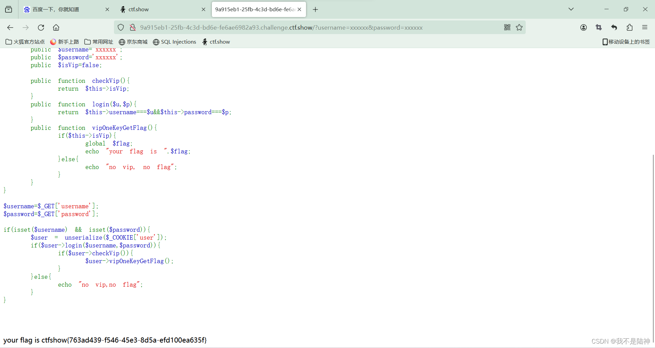Viewport: 655px width, 348px height.
Task: Show connection not secure lock info
Action: 133,27
